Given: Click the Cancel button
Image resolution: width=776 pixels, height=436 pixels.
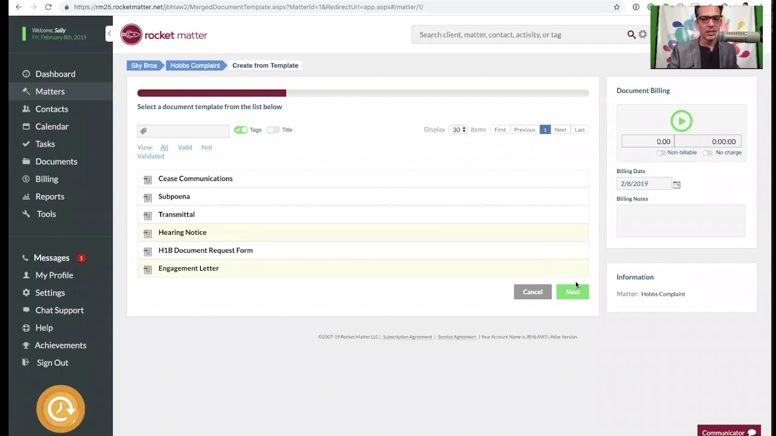Looking at the screenshot, I should (x=533, y=292).
